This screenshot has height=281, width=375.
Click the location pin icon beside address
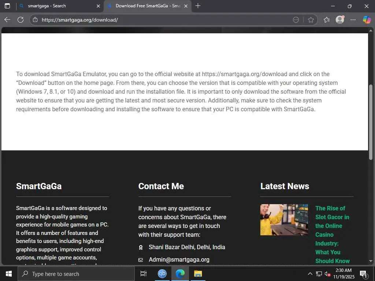coord(141,248)
